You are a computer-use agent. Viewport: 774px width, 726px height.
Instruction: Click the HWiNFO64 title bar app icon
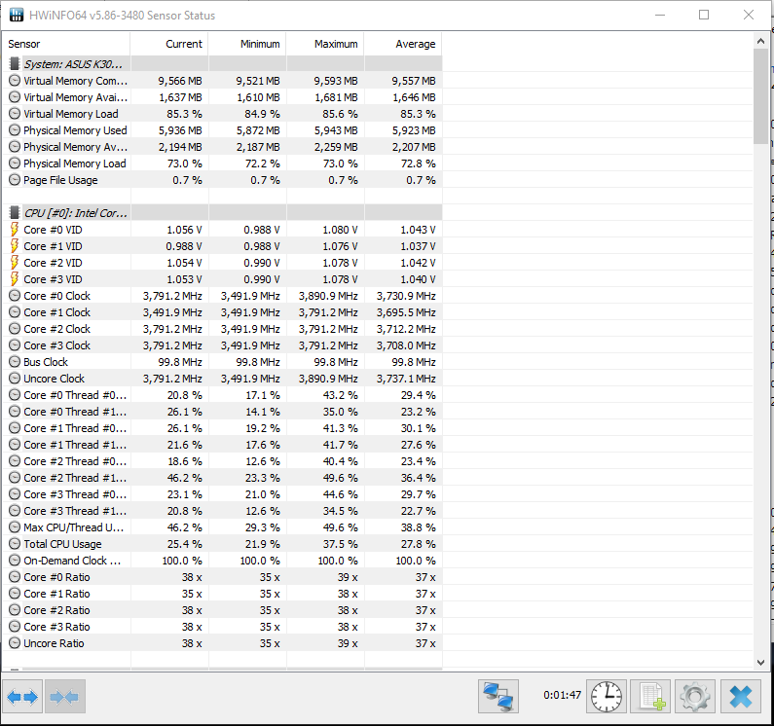(x=17, y=15)
